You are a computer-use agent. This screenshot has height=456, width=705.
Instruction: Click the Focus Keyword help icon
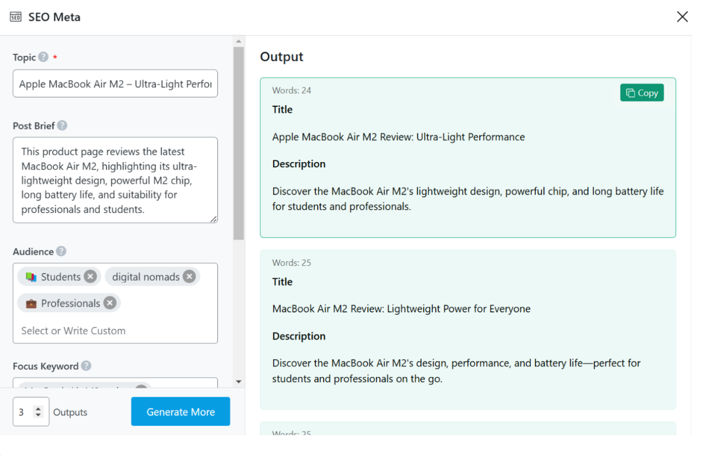pos(86,366)
